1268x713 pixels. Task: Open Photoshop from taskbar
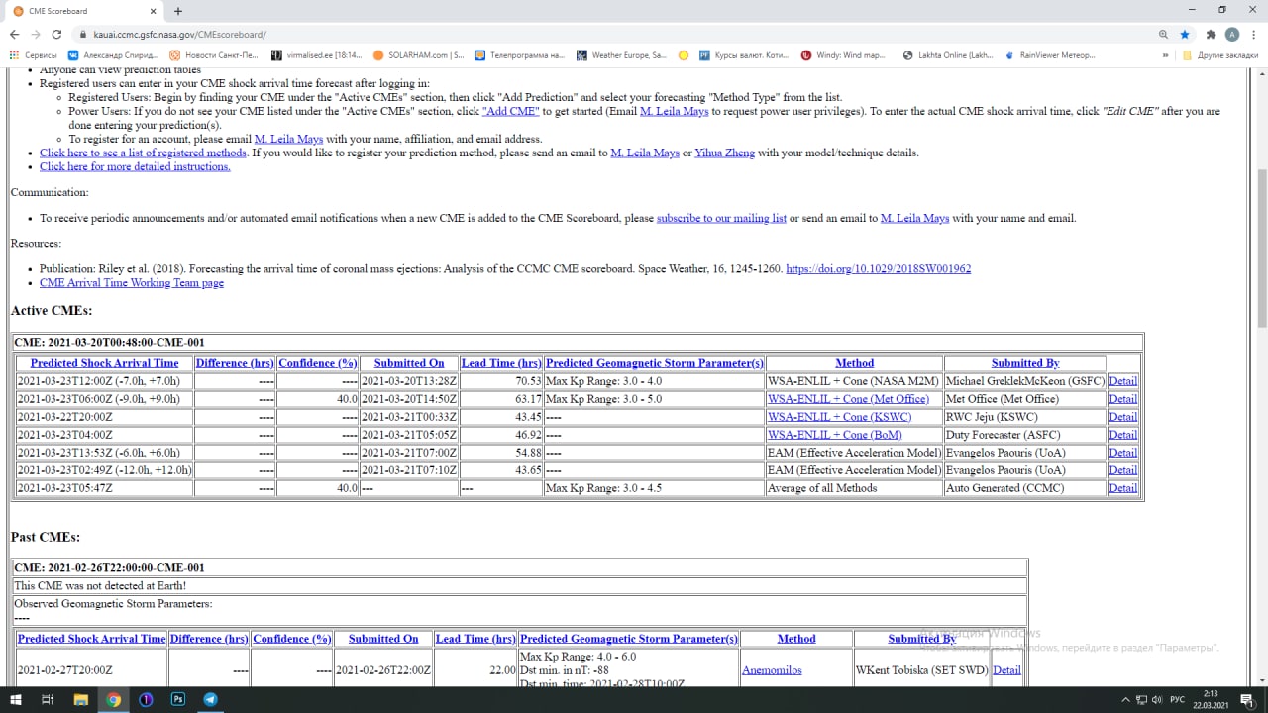pyautogui.click(x=178, y=699)
